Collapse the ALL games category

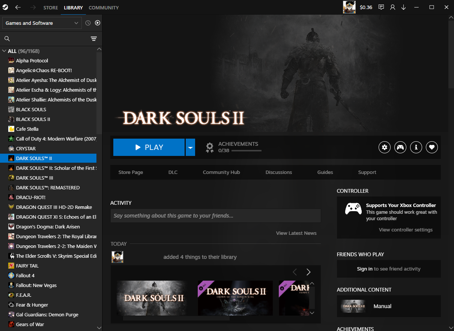(5, 51)
